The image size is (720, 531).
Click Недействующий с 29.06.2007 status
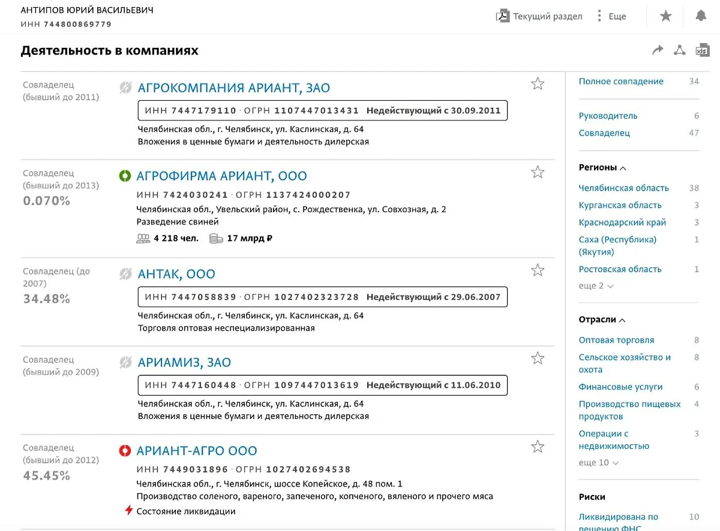(x=433, y=297)
